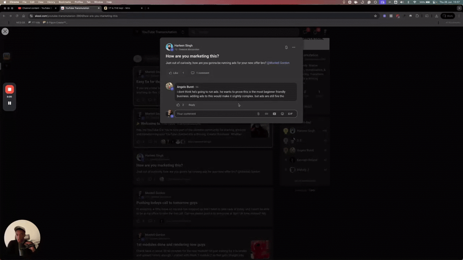Click the Harleen Singh author name
The height and width of the screenshot is (260, 463).
[x=184, y=46]
